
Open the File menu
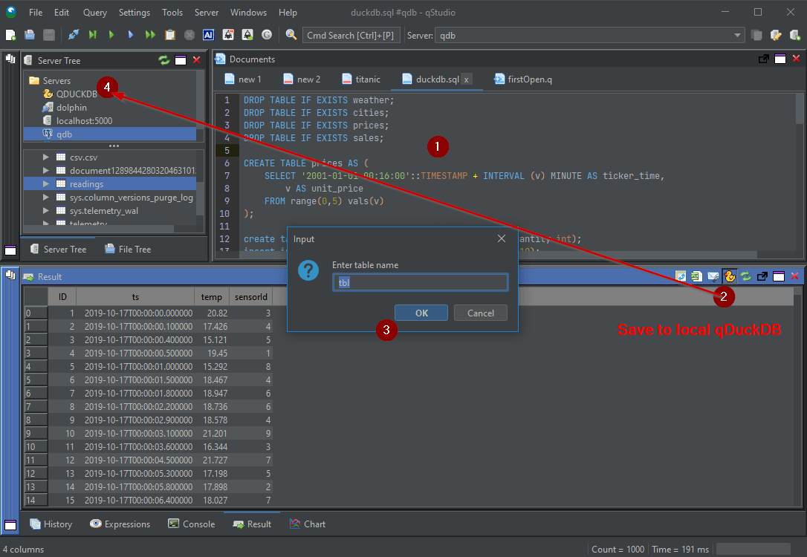[x=36, y=13]
